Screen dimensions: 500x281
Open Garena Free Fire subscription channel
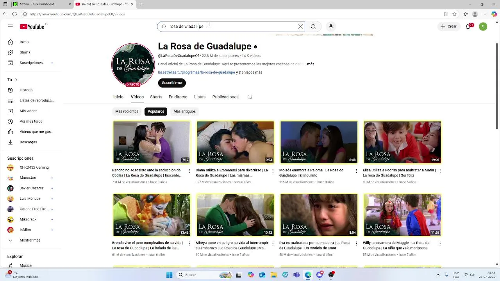point(30,209)
